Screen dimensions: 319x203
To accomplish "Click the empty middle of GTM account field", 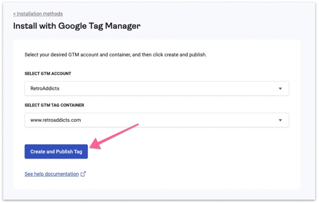I will (166, 89).
